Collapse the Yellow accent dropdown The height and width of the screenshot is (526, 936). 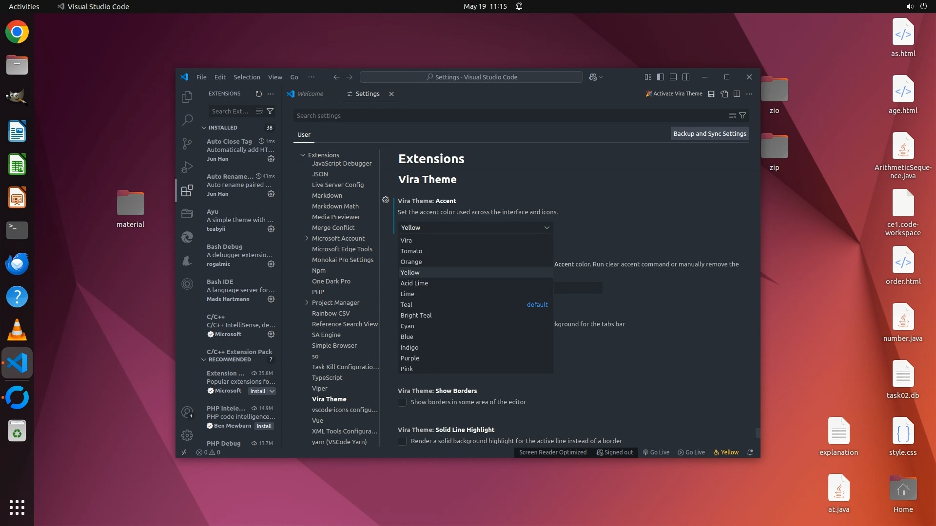[546, 227]
